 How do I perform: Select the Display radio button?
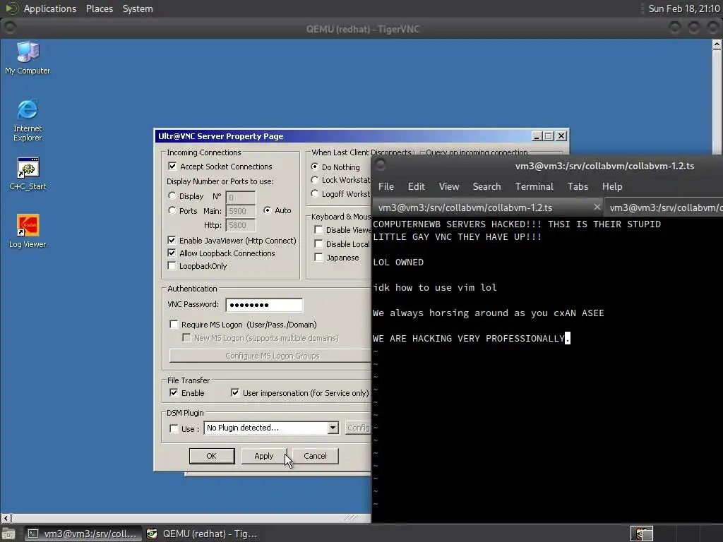point(172,196)
